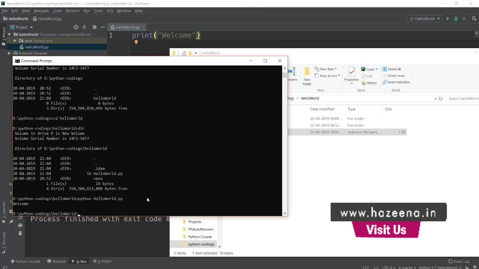The height and width of the screenshot is (269, 479).
Task: Click Select none in Explorer
Action: pos(393,76)
